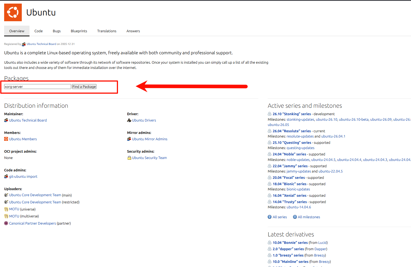This screenshot has height=267, width=411.
Task: Click the icon beside 2.0 dapper series
Action: point(270,249)
